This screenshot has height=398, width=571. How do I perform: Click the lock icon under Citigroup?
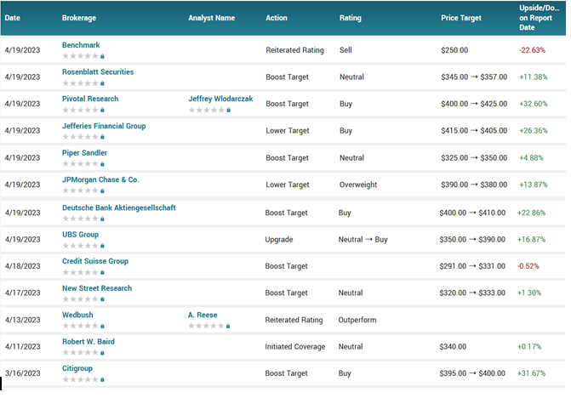point(102,379)
